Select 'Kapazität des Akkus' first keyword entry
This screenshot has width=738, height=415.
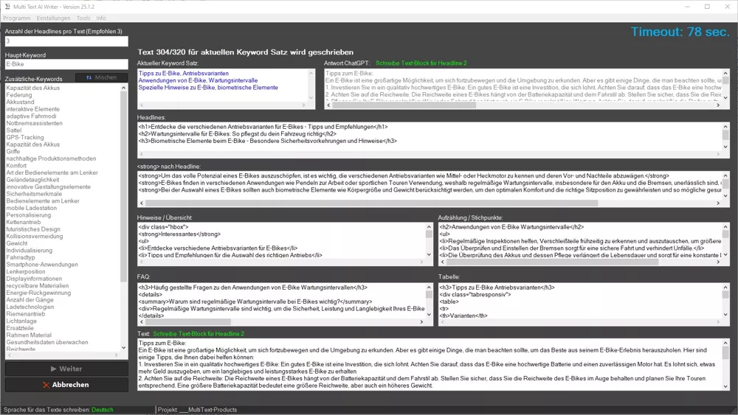tap(33, 88)
